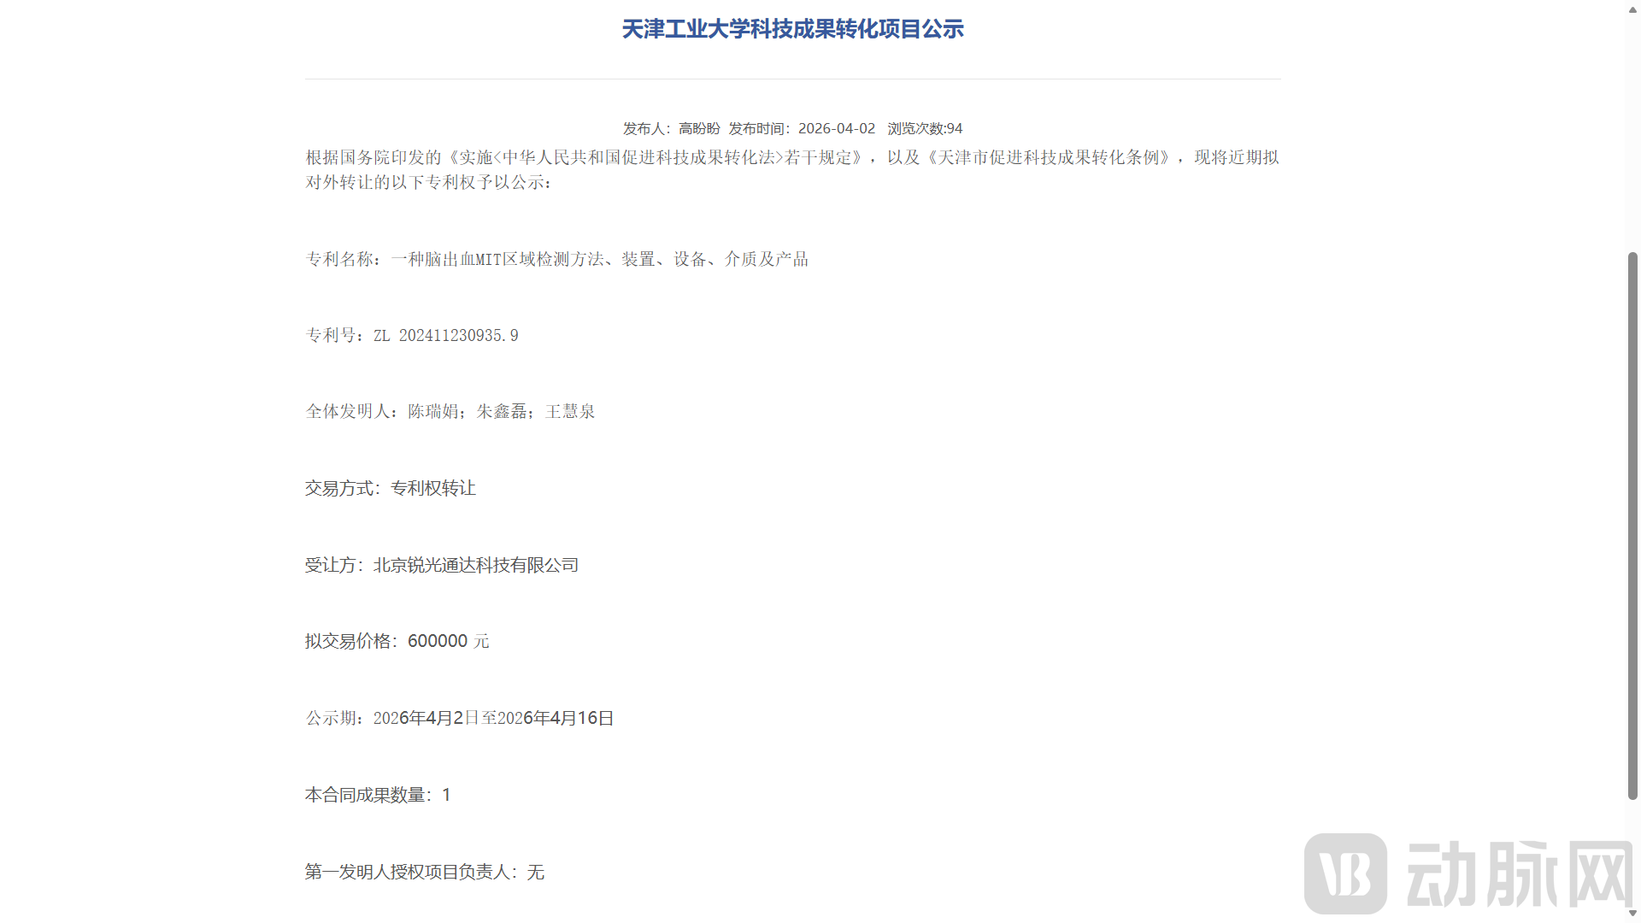Click the transaction type 专利权转让
This screenshot has height=923, width=1641.
coord(432,488)
